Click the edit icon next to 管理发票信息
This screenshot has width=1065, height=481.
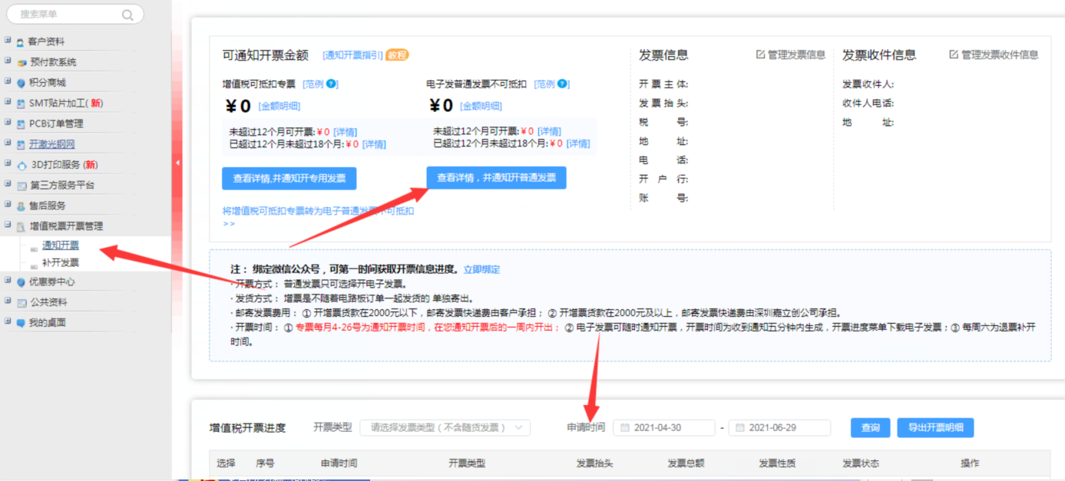pyautogui.click(x=760, y=54)
